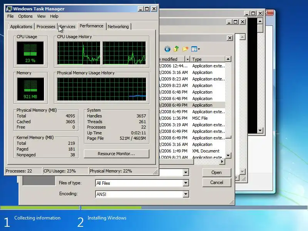
Task: Minimize the Windows Task Manager window
Action: (141, 9)
